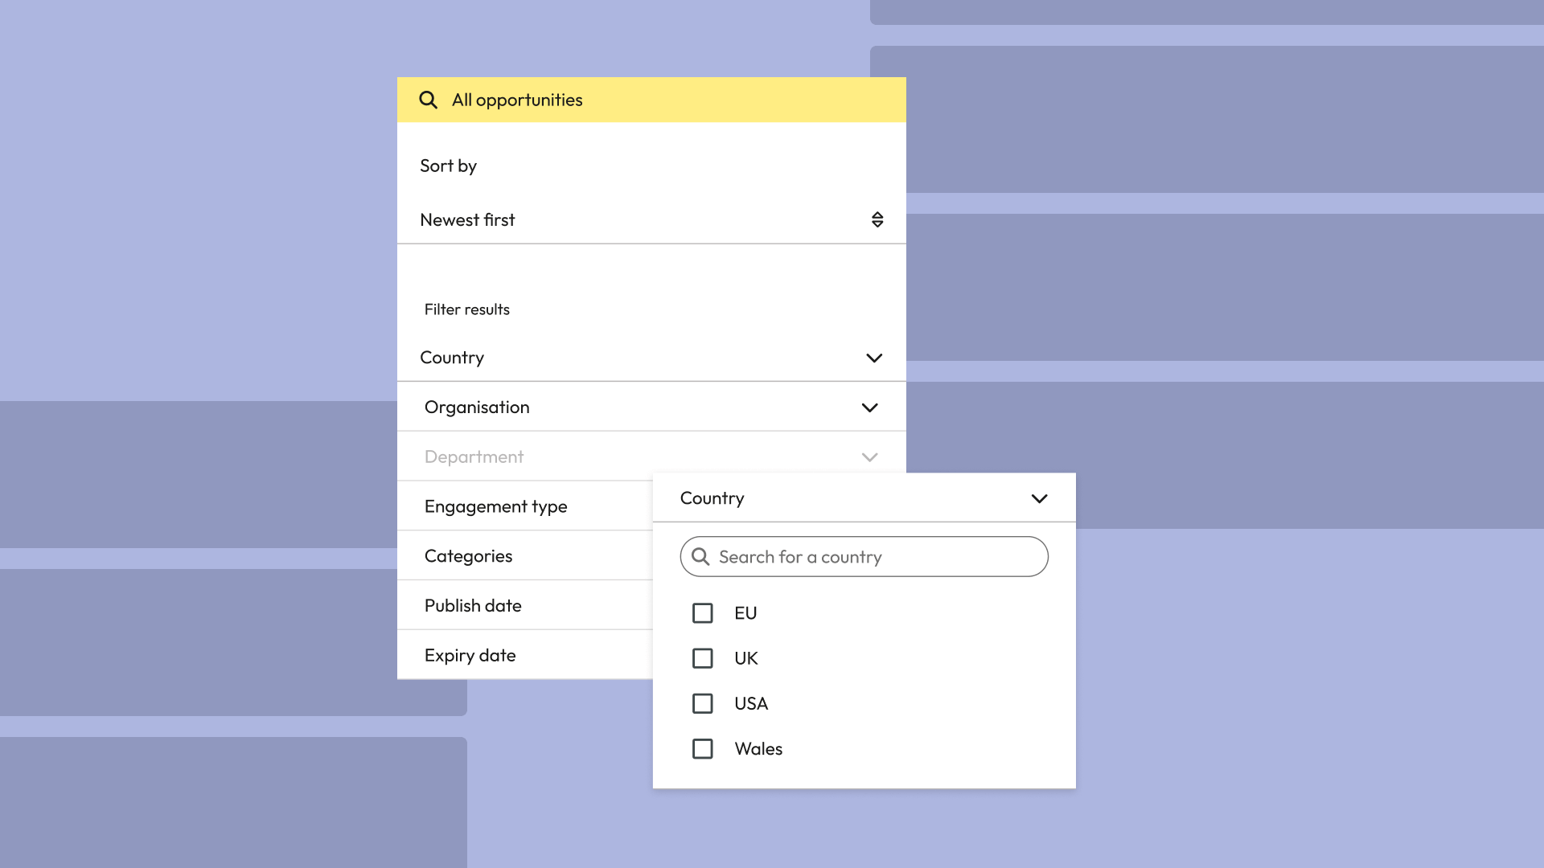Click the Organisation label
1544x868 pixels.
coord(477,407)
